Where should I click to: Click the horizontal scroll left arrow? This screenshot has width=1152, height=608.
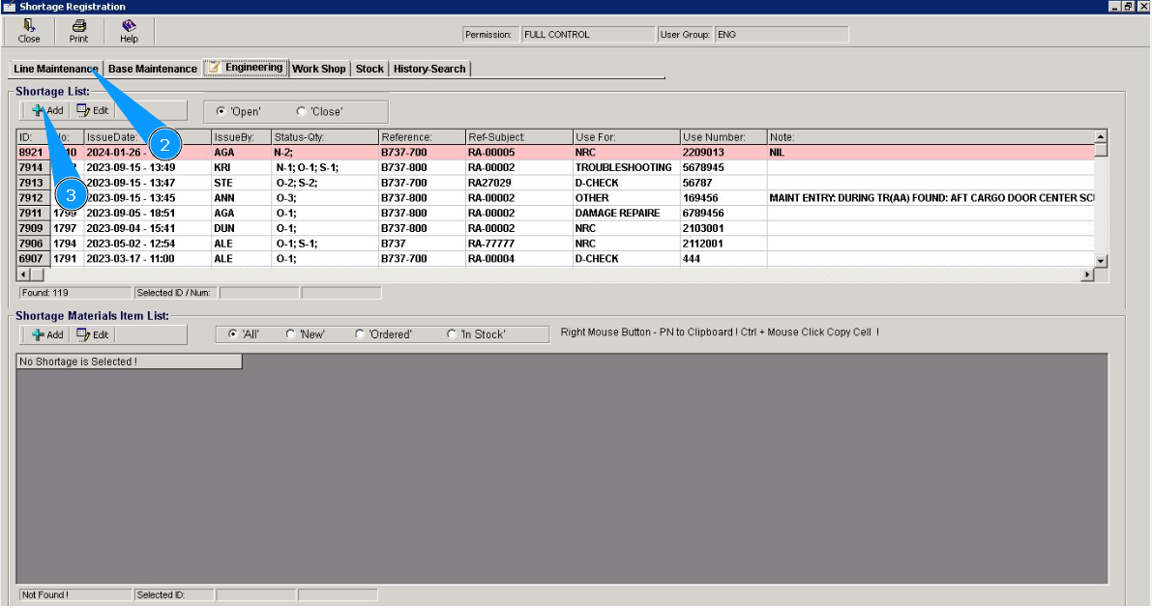23,275
